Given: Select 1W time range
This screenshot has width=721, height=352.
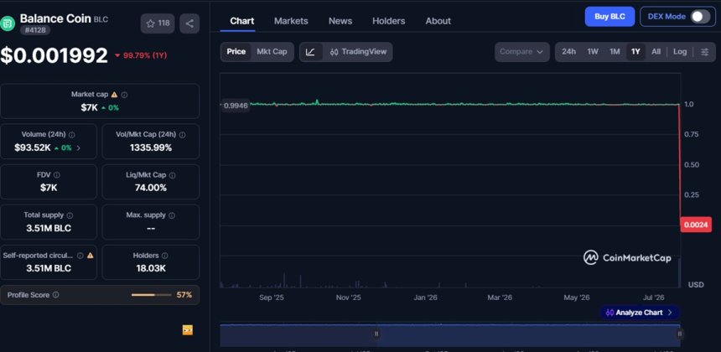Looking at the screenshot, I should click(593, 52).
